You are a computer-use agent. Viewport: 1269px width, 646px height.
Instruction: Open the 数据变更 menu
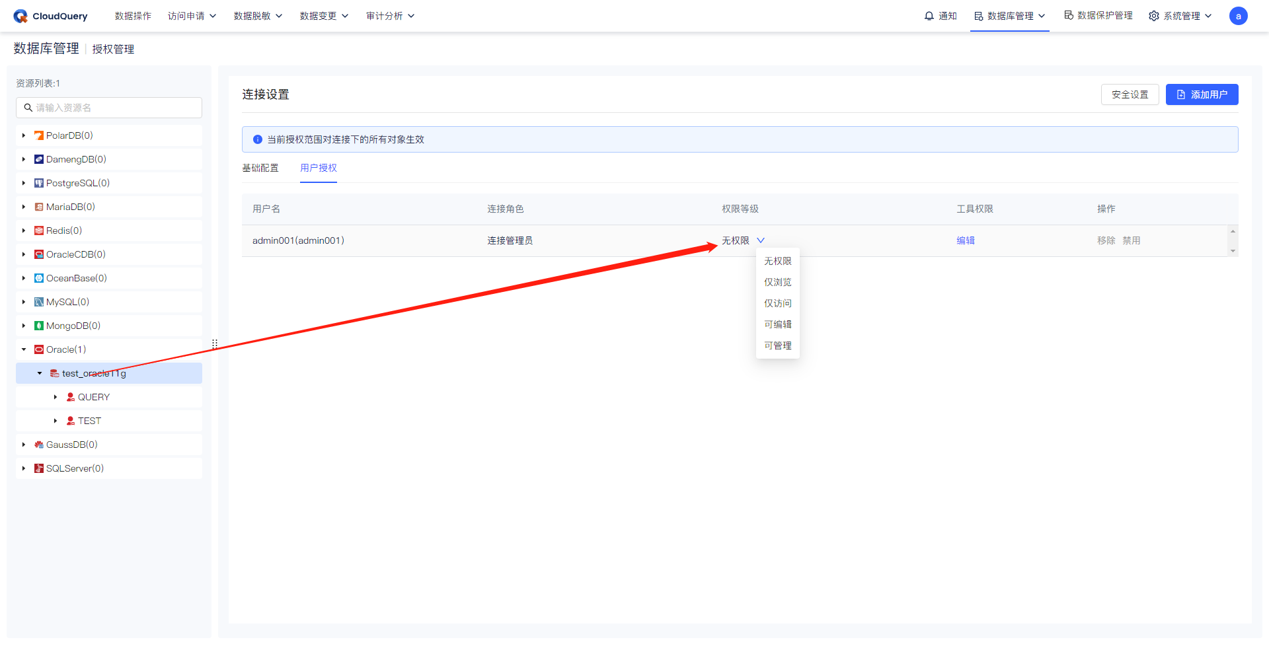coord(324,16)
